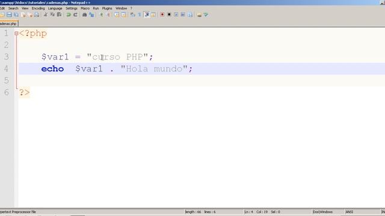Click the Ln : 4 status bar entry
Screen dimensions: 385x216
pyautogui.click(x=248, y=212)
